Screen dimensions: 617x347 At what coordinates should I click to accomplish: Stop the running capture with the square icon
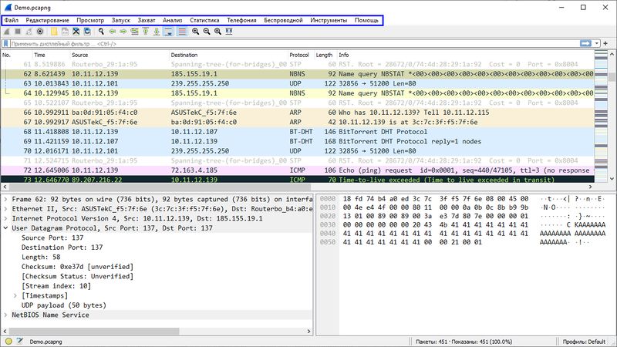18,32
